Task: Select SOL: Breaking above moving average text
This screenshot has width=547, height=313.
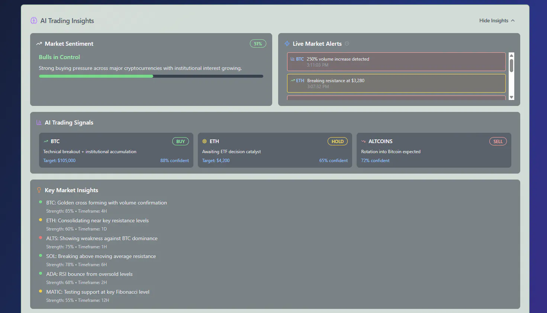Action: point(101,256)
